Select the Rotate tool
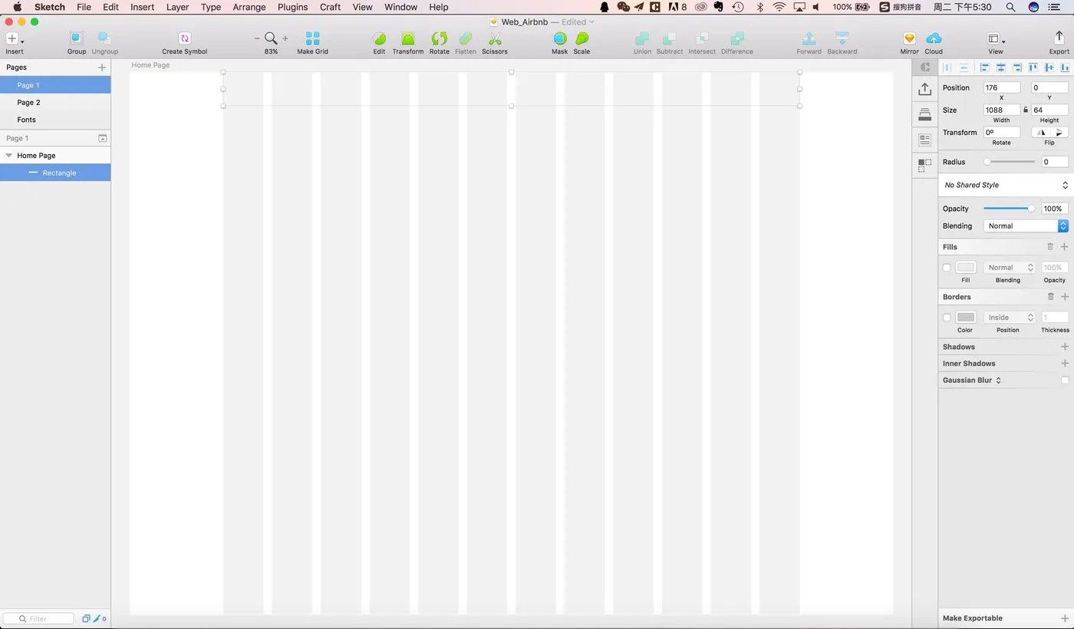This screenshot has height=629, width=1074. pyautogui.click(x=440, y=38)
